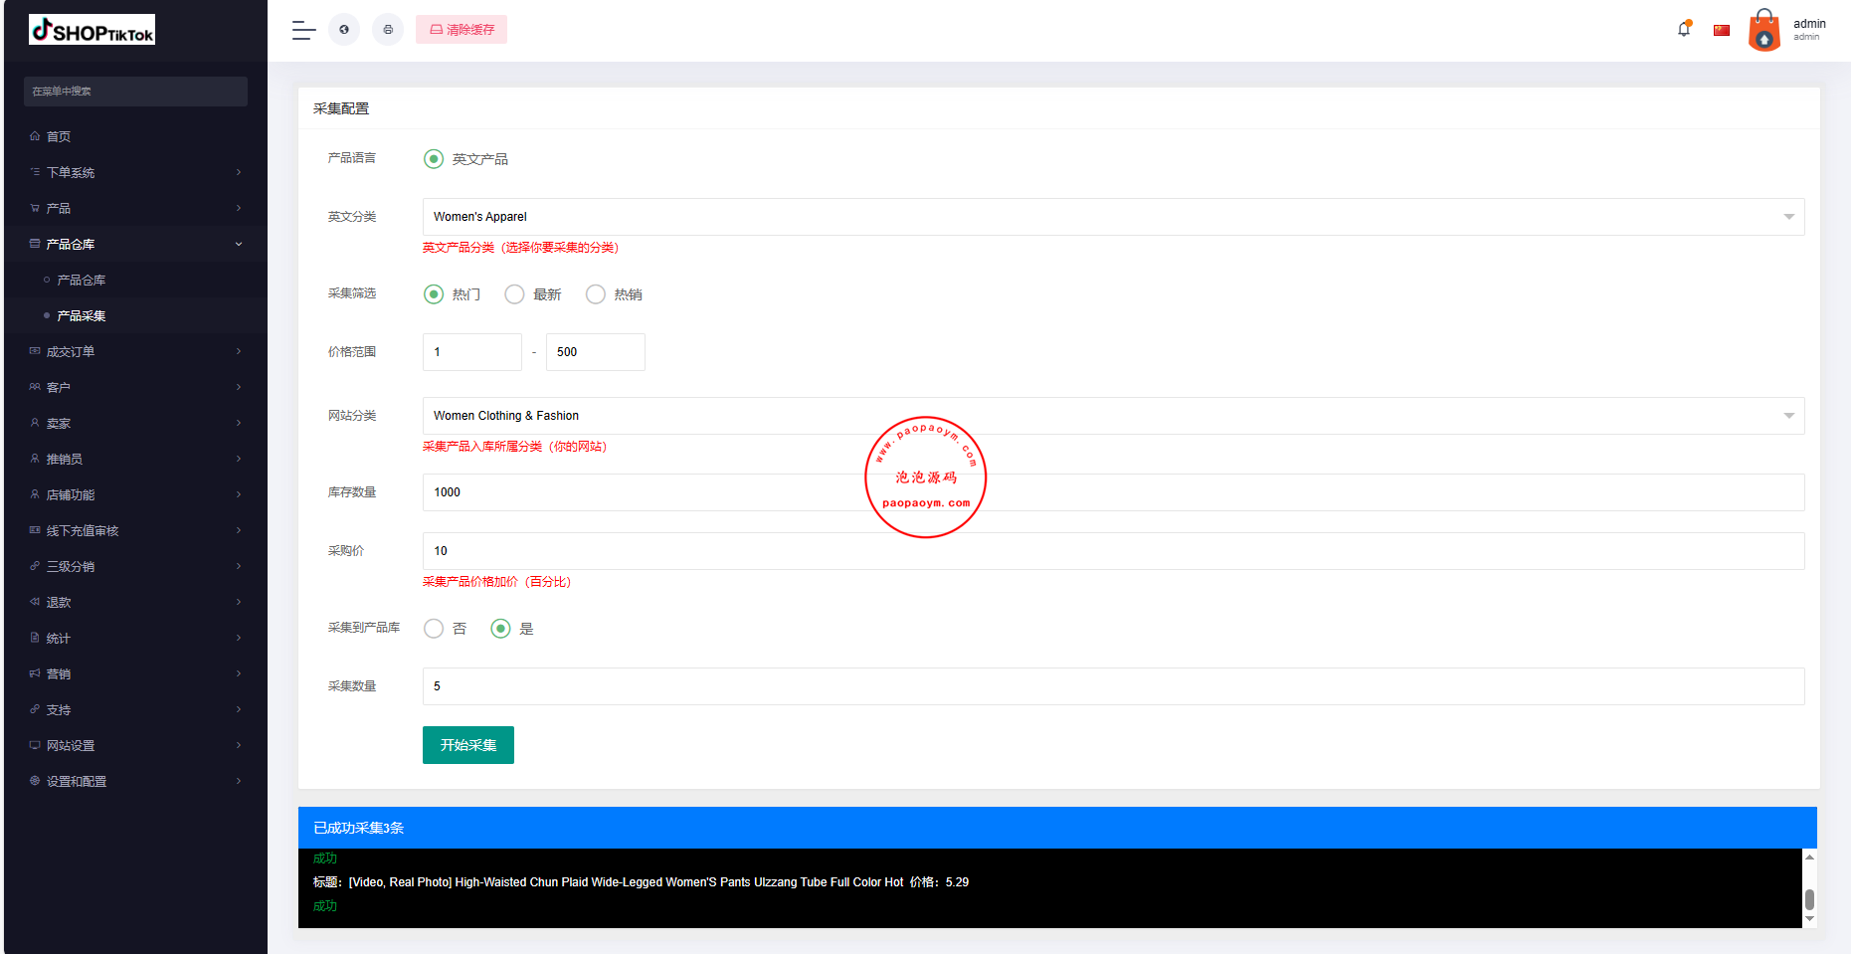Select the 最新 radio button
This screenshot has width=1851, height=954.
(x=514, y=294)
